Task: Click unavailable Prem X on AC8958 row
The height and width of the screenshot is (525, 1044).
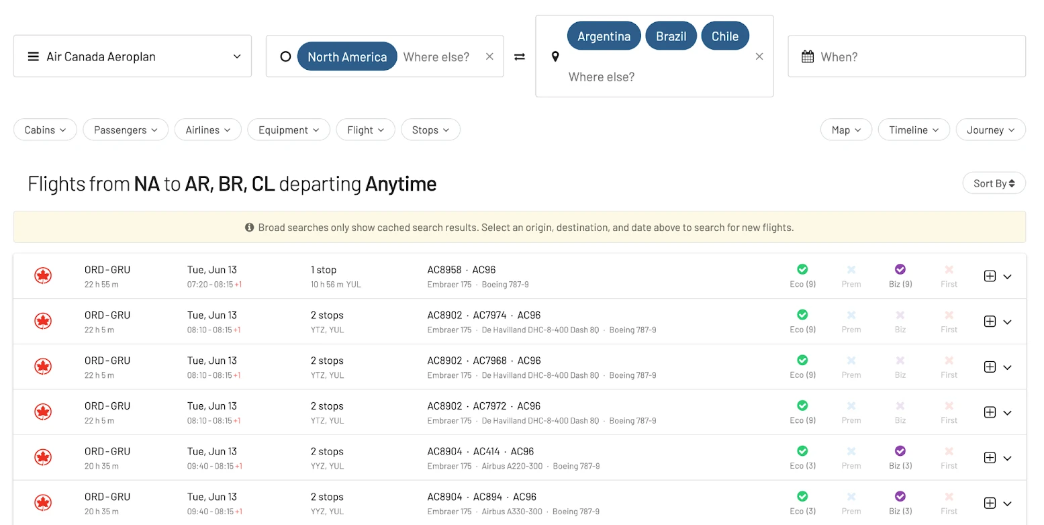Action: tap(851, 269)
